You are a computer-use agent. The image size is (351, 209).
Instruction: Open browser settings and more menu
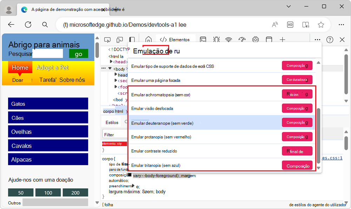coord(341,25)
